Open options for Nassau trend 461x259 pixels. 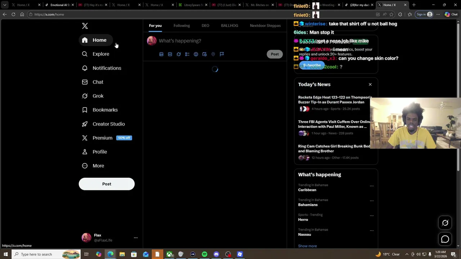[372, 231]
